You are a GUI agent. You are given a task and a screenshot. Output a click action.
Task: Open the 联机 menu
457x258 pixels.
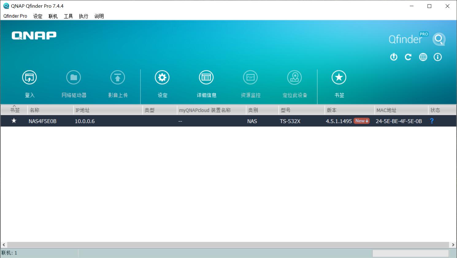[x=52, y=16]
